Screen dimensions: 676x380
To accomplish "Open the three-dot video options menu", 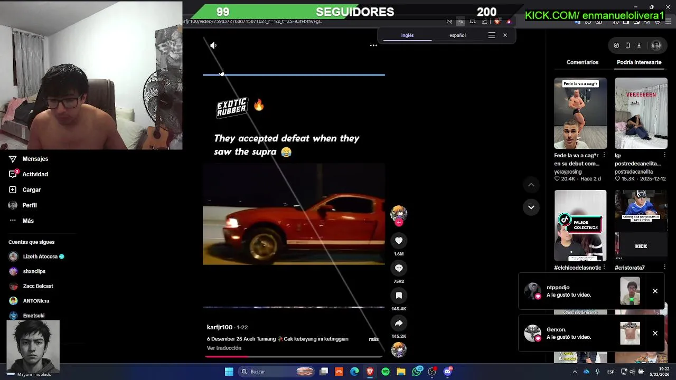I will click(x=373, y=45).
